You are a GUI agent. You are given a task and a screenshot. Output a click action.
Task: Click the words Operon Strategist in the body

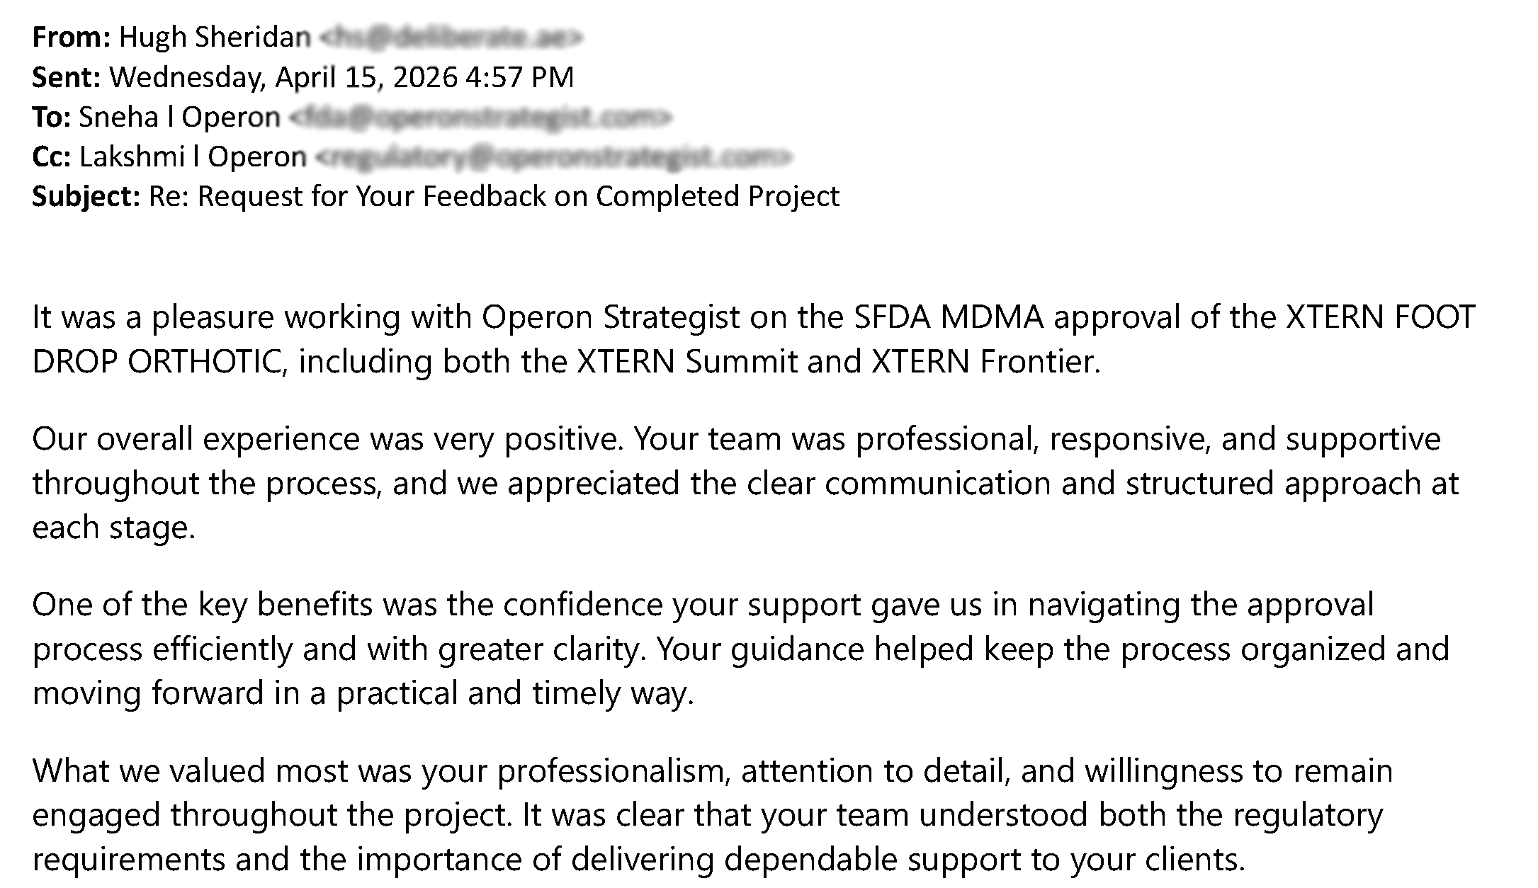coord(611,317)
